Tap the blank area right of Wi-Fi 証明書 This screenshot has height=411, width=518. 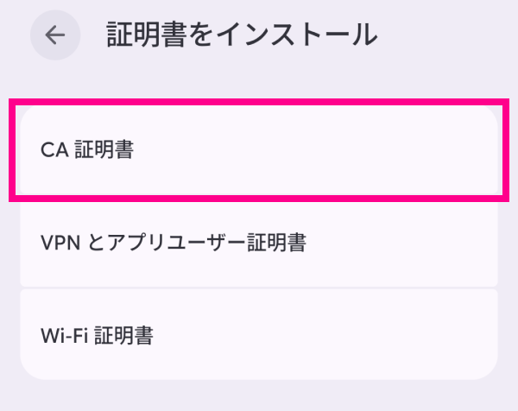click(345, 335)
